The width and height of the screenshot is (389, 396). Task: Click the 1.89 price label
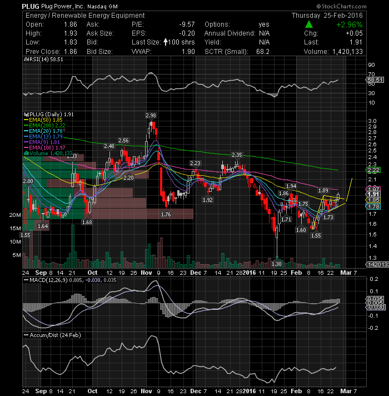coord(323,190)
